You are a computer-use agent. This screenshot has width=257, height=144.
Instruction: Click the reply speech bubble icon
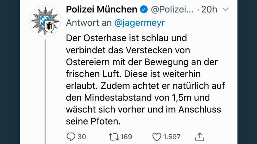pyautogui.click(x=71, y=137)
